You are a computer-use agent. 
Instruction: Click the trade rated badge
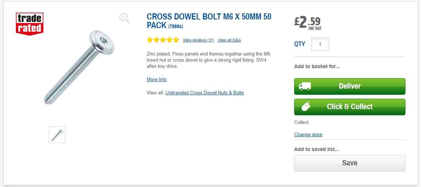30,24
